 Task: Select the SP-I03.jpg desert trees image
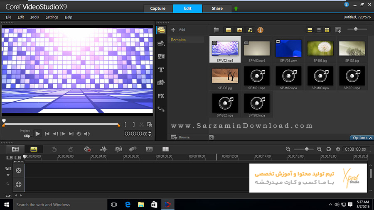[225, 76]
